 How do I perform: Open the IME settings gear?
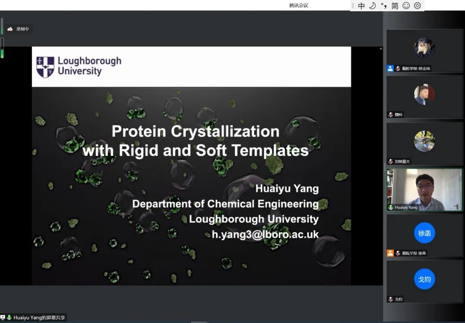pos(417,6)
